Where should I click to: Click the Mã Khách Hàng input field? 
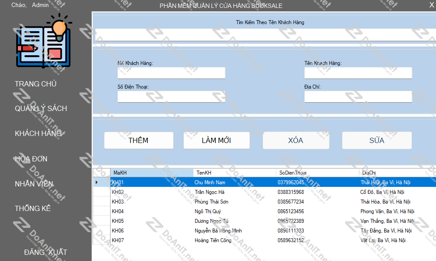tap(171, 73)
